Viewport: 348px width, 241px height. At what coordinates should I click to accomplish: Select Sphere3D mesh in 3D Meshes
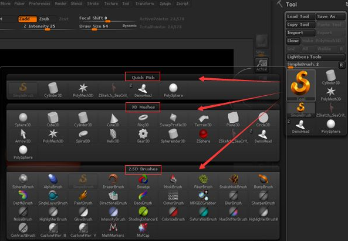23,119
